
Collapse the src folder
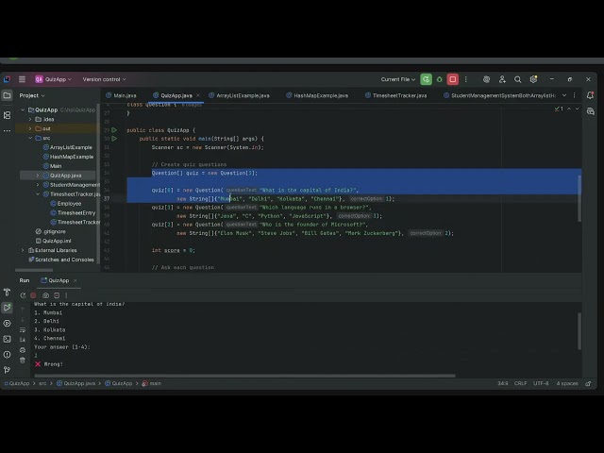30,138
